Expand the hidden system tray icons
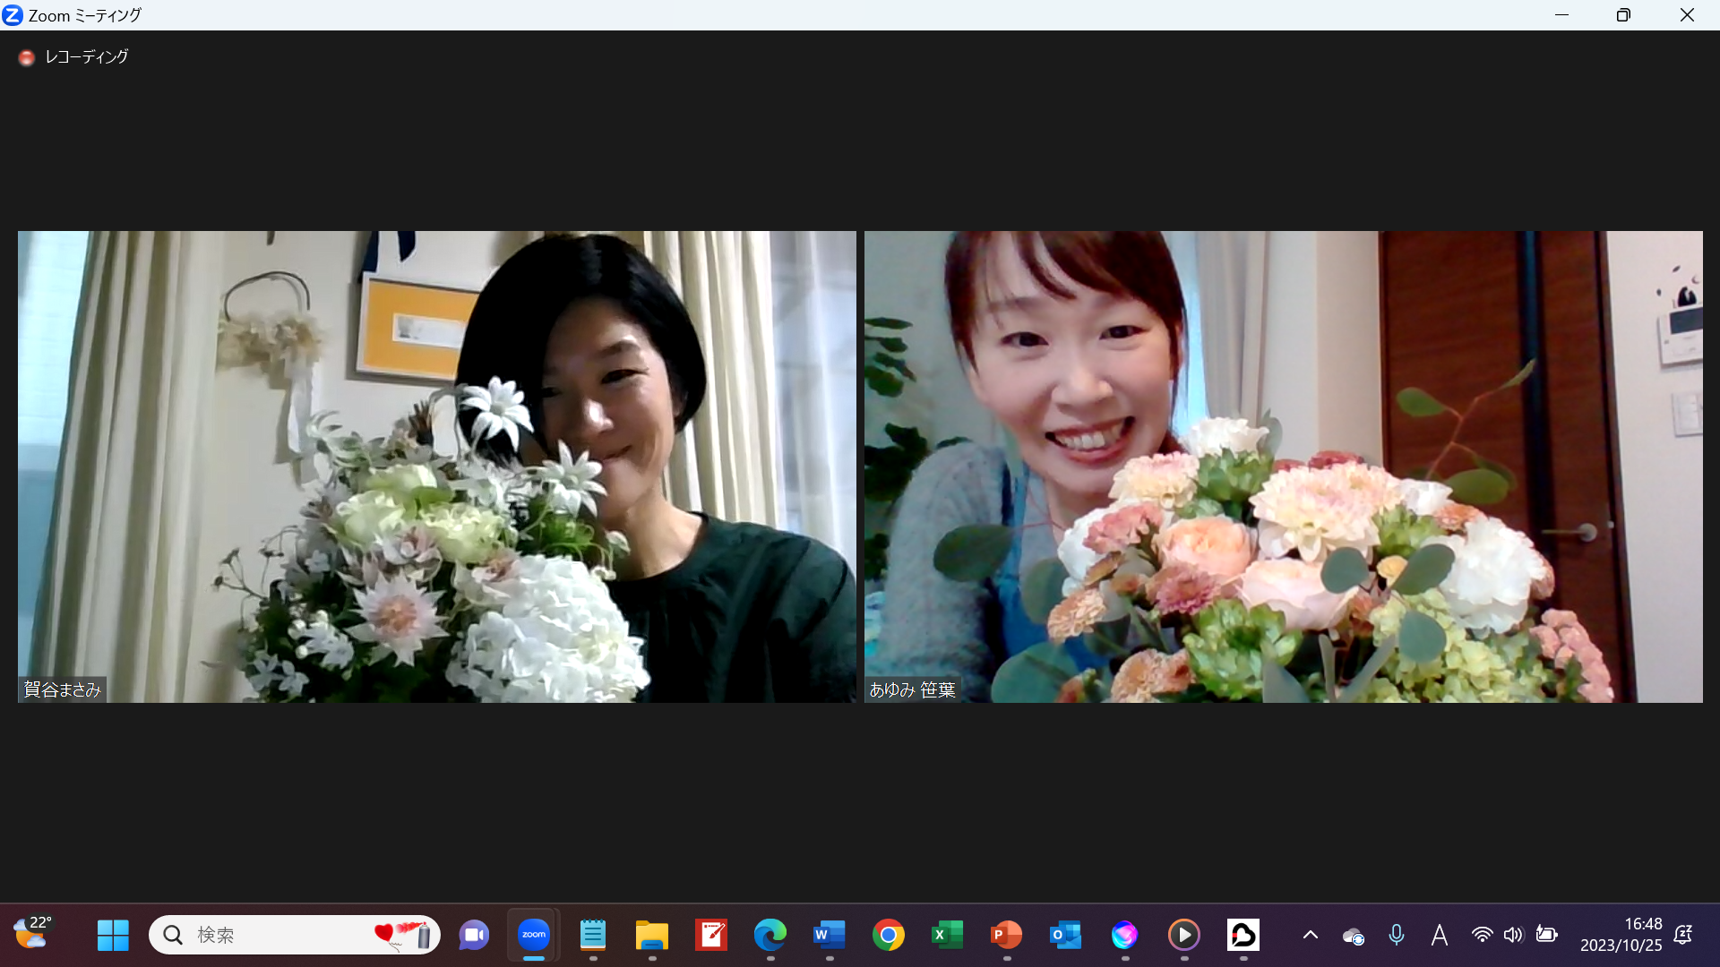The width and height of the screenshot is (1720, 967). click(x=1311, y=935)
